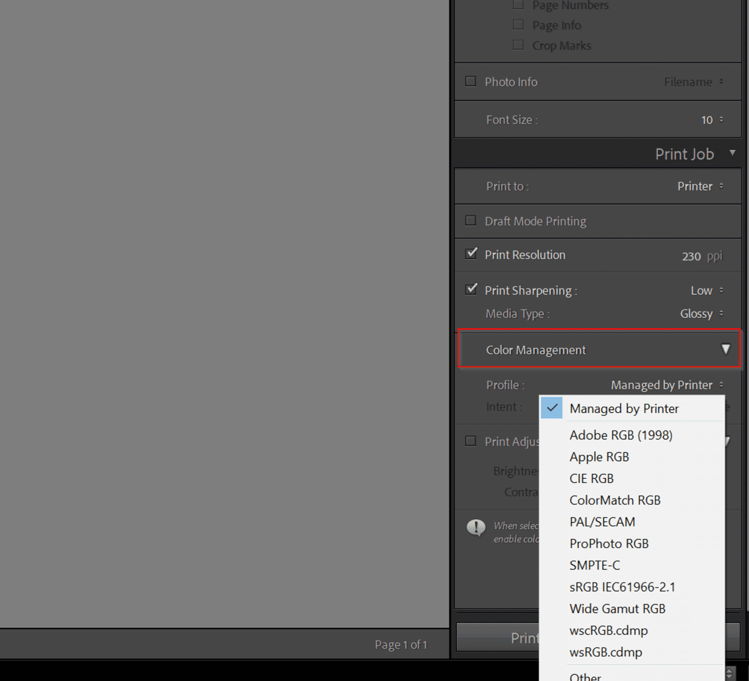This screenshot has width=749, height=681.
Task: Select Adobe RGB (1998) profile
Action: [x=621, y=435]
